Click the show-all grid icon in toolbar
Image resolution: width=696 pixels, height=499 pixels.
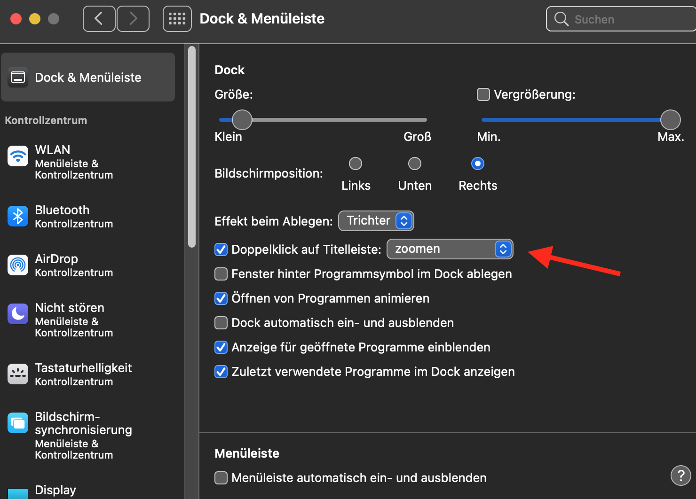pos(177,19)
